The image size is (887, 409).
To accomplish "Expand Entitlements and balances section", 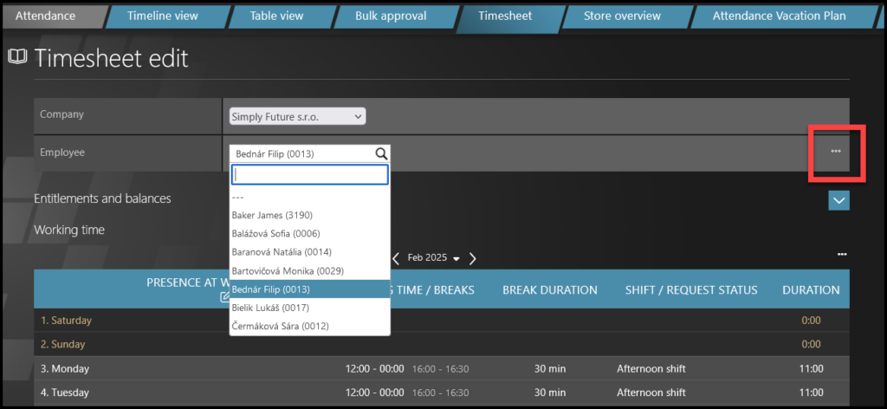I will click(838, 200).
